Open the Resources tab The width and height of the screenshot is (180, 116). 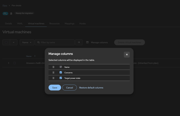(x=54, y=24)
